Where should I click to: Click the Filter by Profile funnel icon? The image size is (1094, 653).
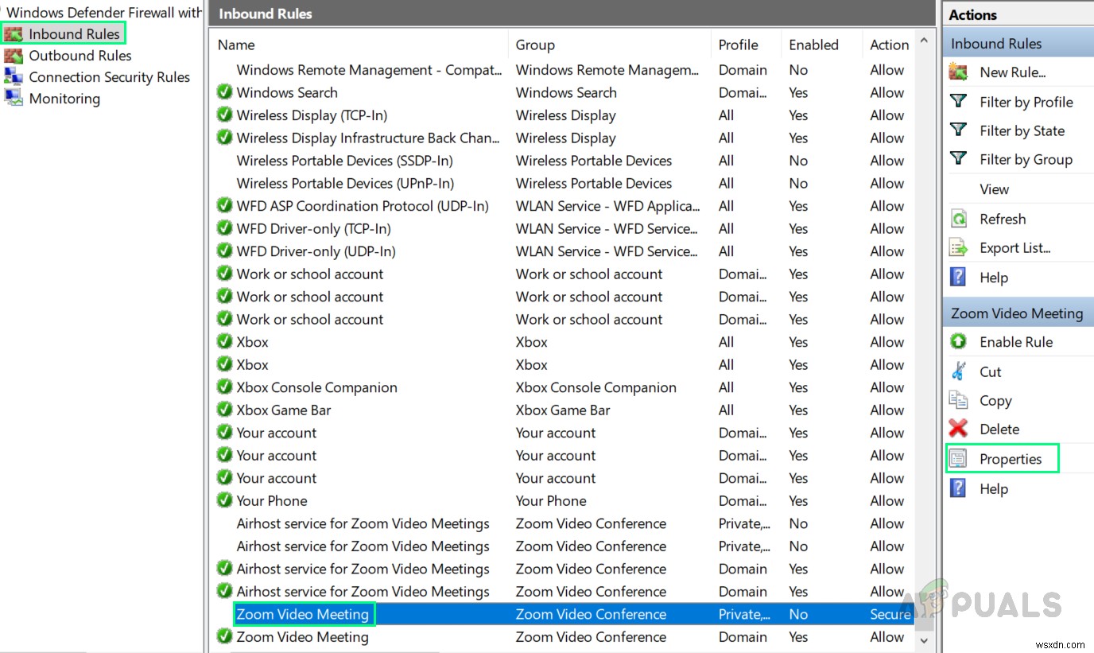[959, 101]
